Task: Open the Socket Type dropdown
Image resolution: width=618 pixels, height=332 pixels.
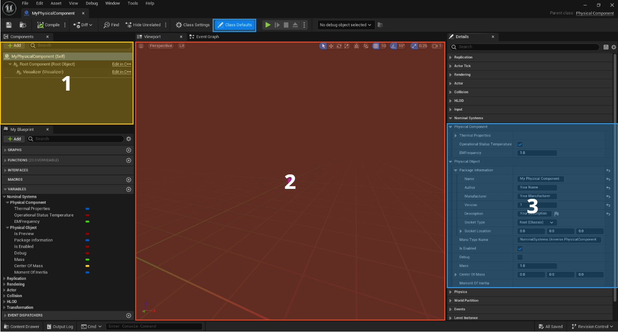Action: tap(537, 222)
